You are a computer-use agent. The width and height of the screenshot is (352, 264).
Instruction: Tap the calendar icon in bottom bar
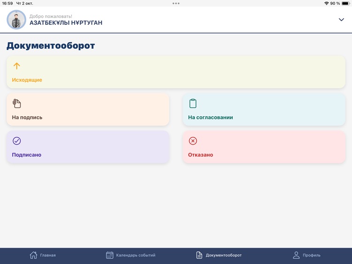[x=109, y=255]
